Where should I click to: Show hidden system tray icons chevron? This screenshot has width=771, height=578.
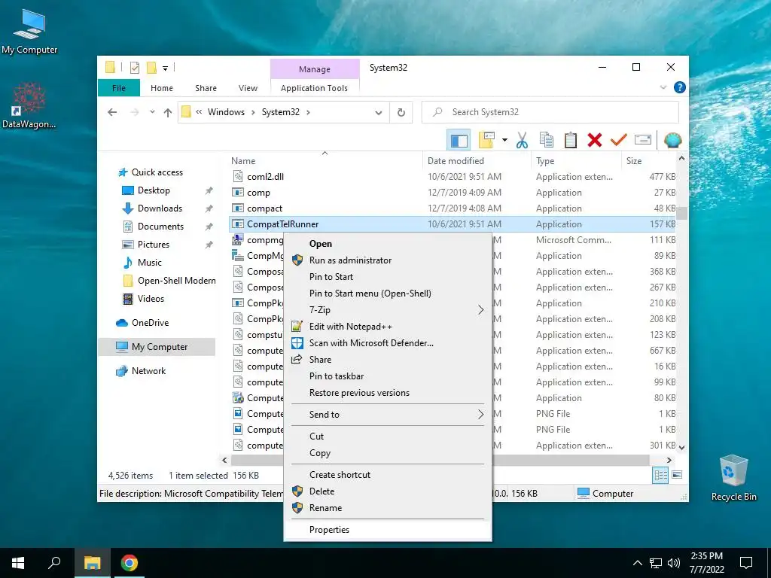click(x=637, y=563)
